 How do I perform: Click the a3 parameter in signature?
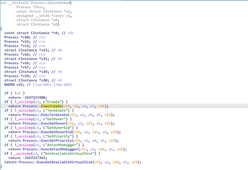[x=69, y=16]
